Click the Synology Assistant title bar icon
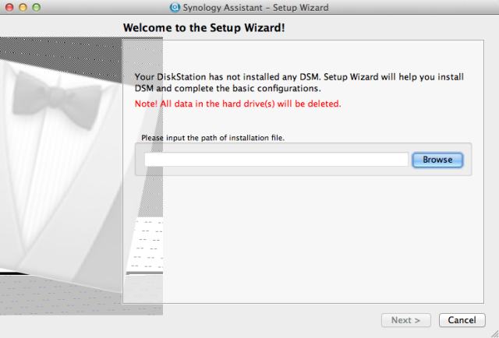This screenshot has width=499, height=338. pos(175,7)
